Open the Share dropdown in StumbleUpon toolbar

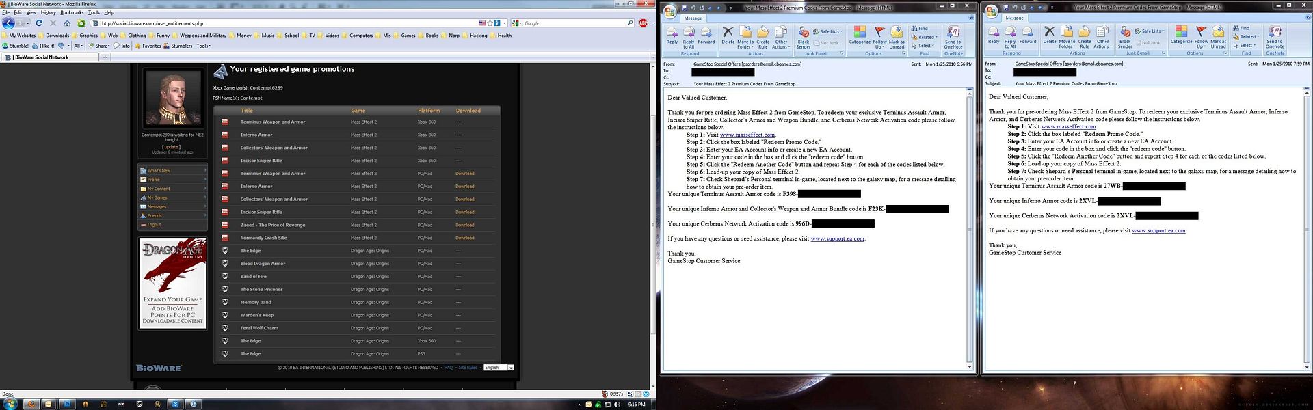point(100,46)
